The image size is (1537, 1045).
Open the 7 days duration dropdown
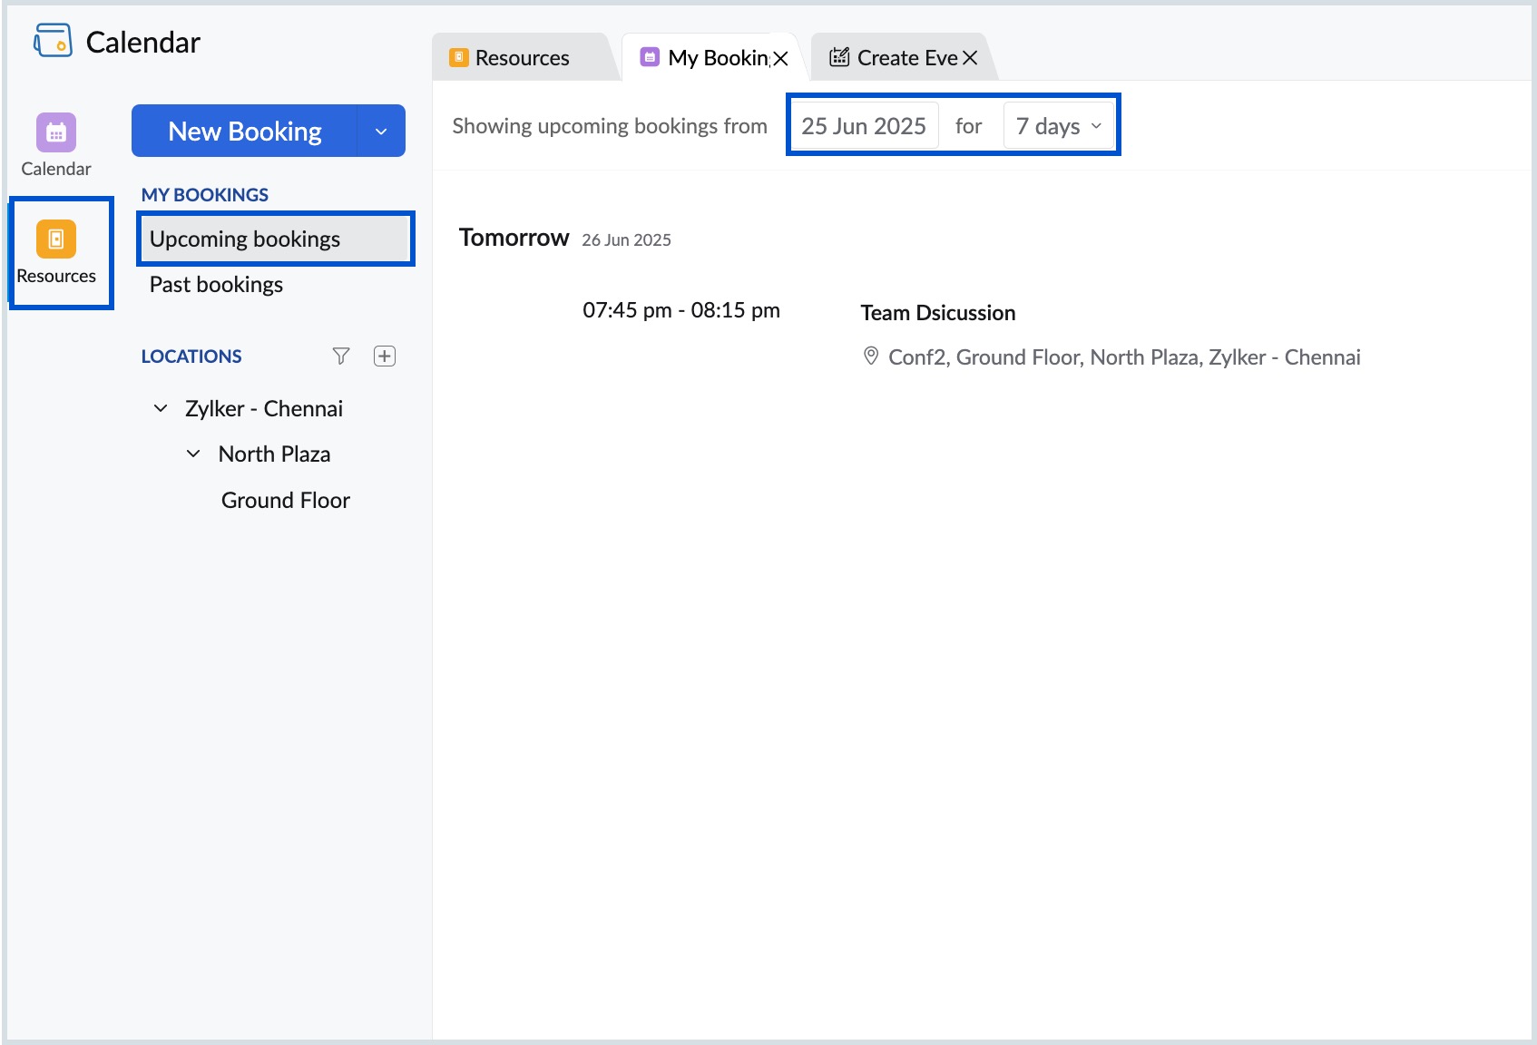point(1059,126)
